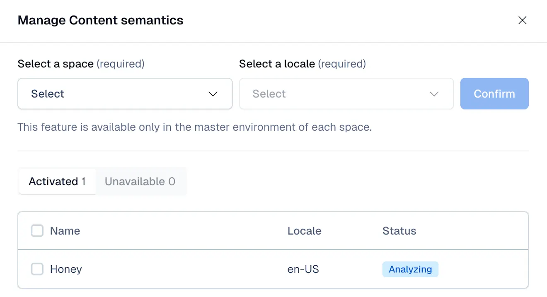Click the Locale column header
This screenshot has width=547, height=297.
[x=304, y=231]
